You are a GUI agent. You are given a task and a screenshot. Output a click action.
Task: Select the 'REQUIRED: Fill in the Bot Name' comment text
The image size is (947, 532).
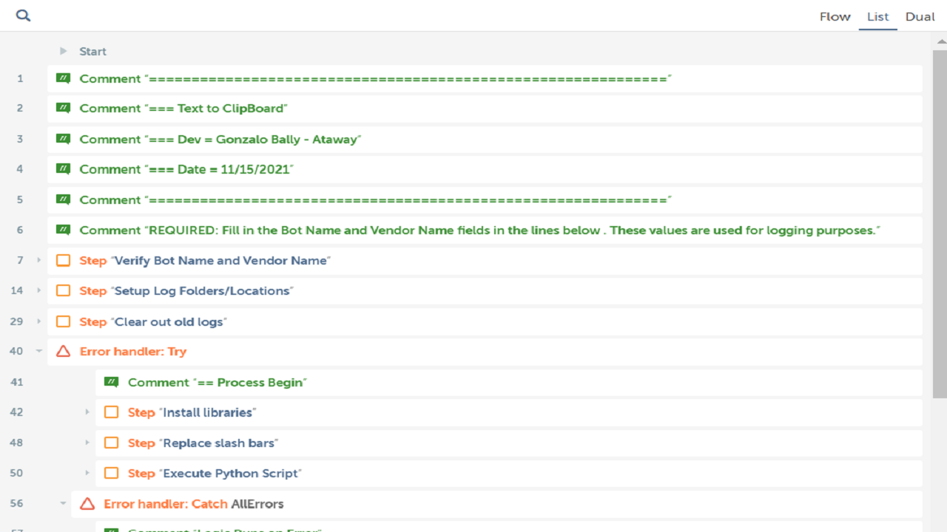click(513, 230)
